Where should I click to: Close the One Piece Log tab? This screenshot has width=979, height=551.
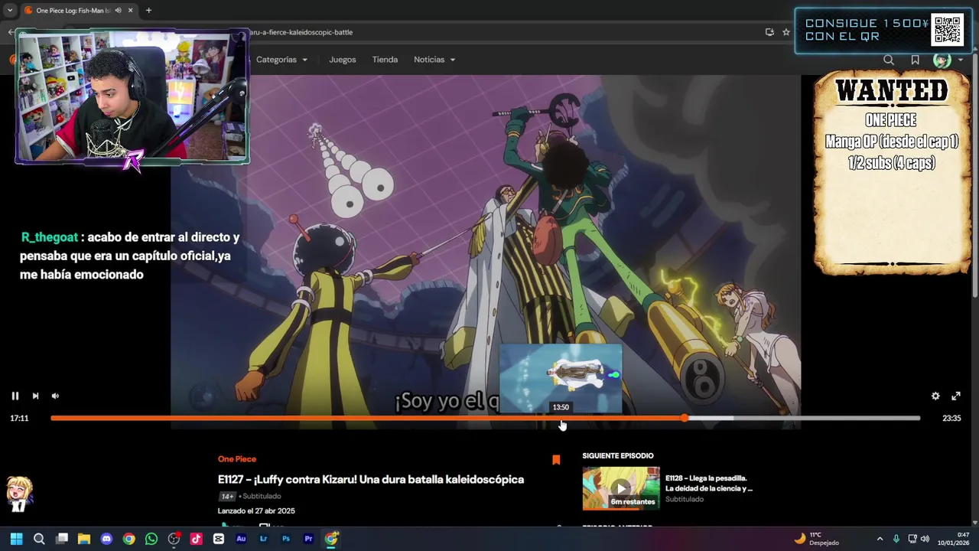point(130,11)
